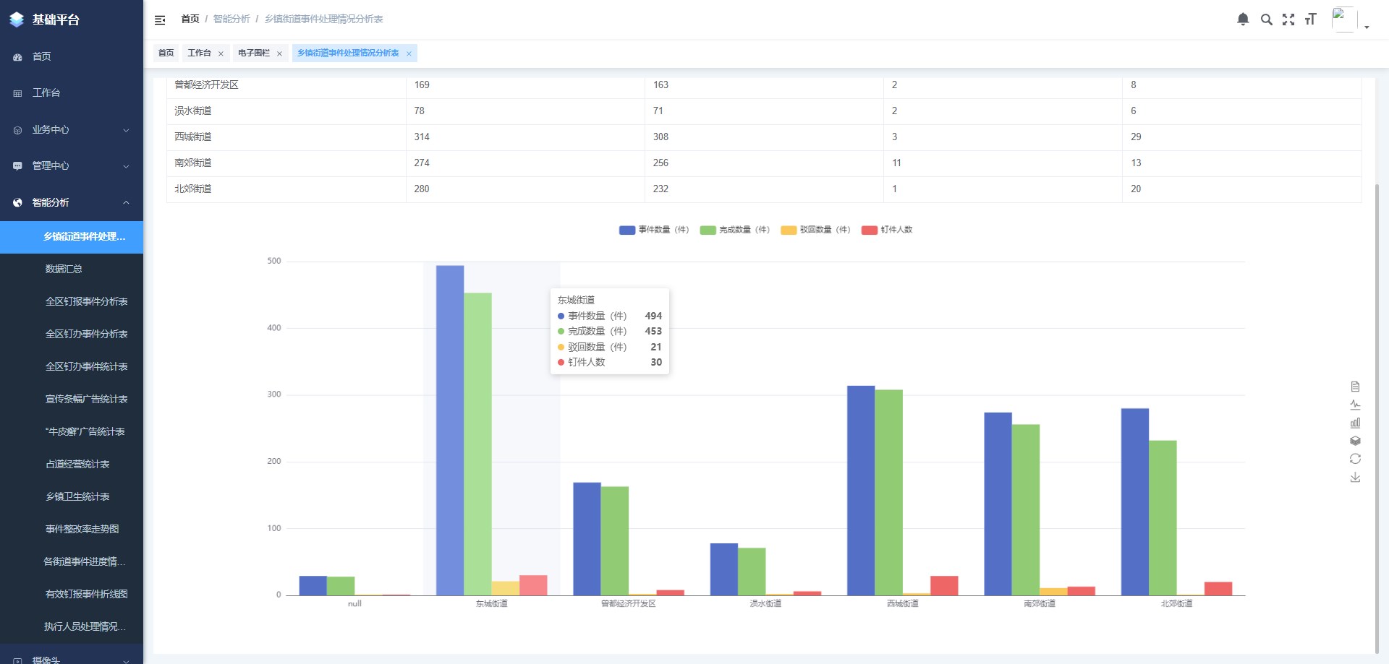Click the 南郊街道 value 274 cell
This screenshot has width=1389, height=664.
click(525, 163)
